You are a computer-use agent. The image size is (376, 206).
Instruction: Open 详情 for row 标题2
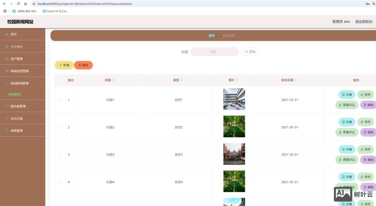click(347, 122)
